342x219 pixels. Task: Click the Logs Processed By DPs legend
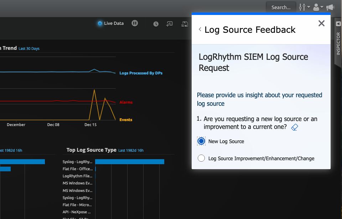coord(141,73)
